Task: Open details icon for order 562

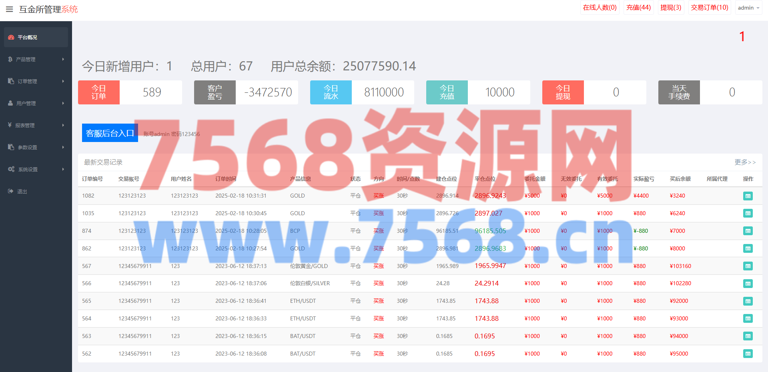Action: (748, 354)
